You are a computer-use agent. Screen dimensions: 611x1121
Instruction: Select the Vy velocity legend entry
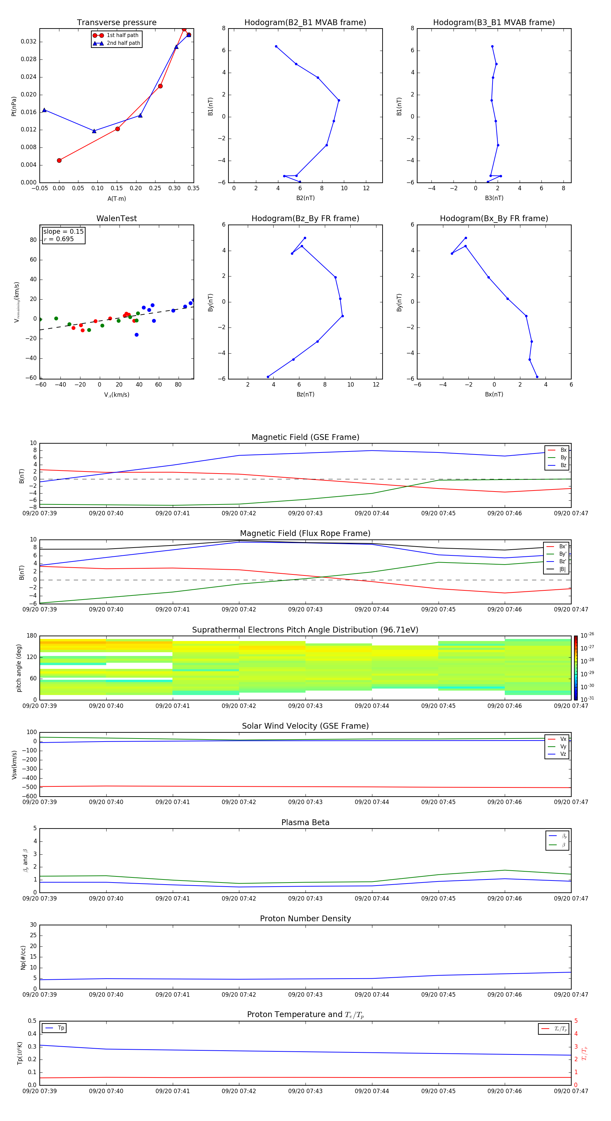[x=557, y=746]
